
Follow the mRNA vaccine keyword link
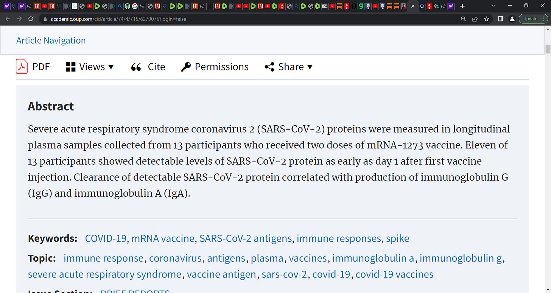point(163,238)
